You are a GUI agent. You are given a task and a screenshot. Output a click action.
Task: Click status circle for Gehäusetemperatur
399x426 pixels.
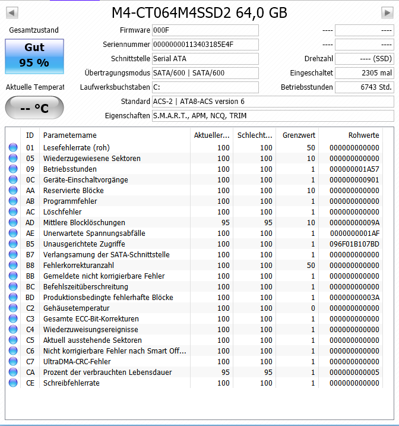pos(13,308)
